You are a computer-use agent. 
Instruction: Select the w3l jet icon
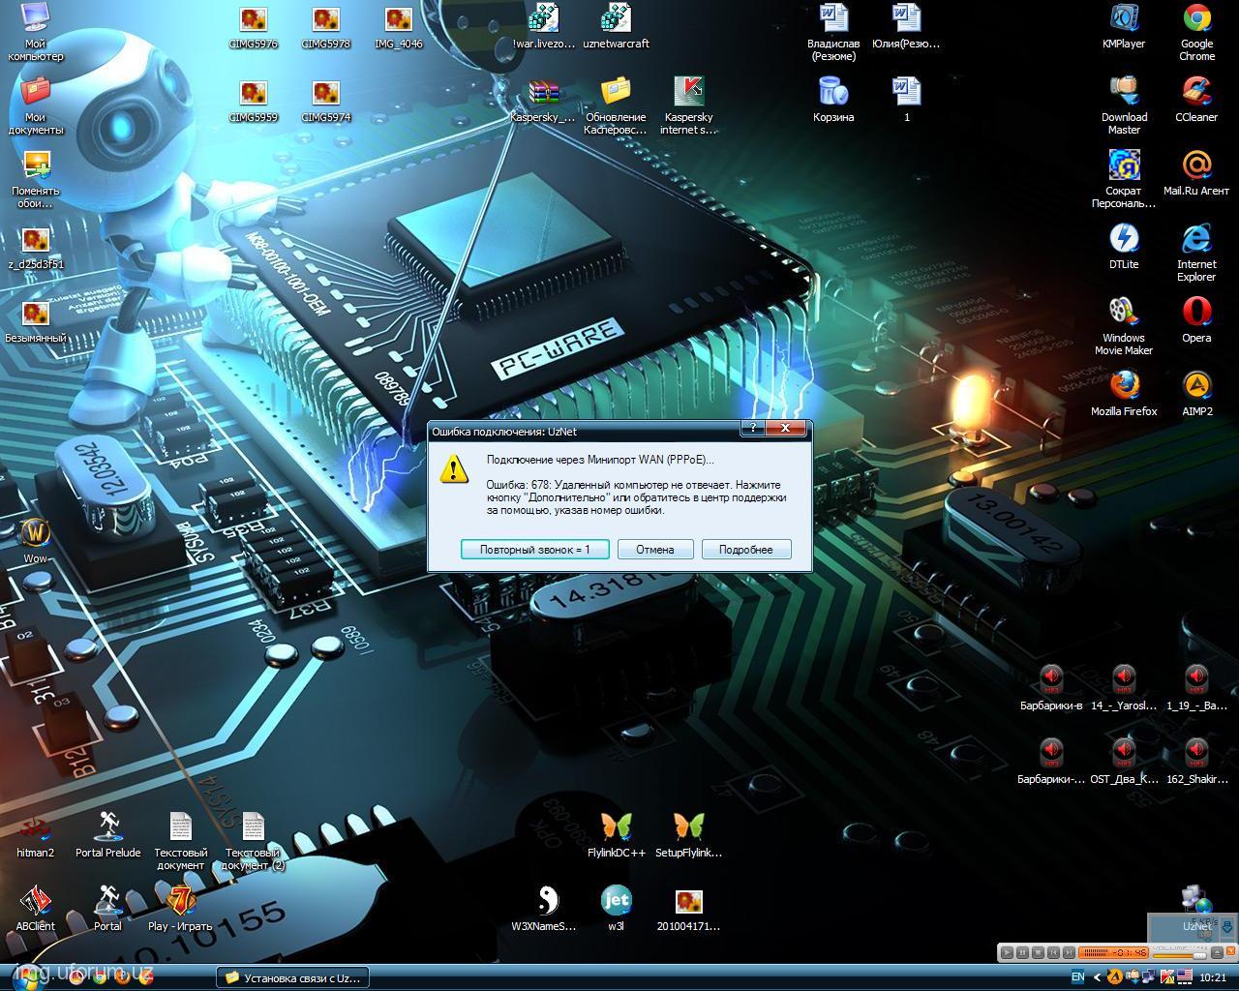pyautogui.click(x=617, y=910)
